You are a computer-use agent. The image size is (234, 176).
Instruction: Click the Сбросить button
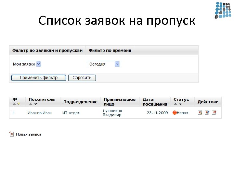(82, 78)
